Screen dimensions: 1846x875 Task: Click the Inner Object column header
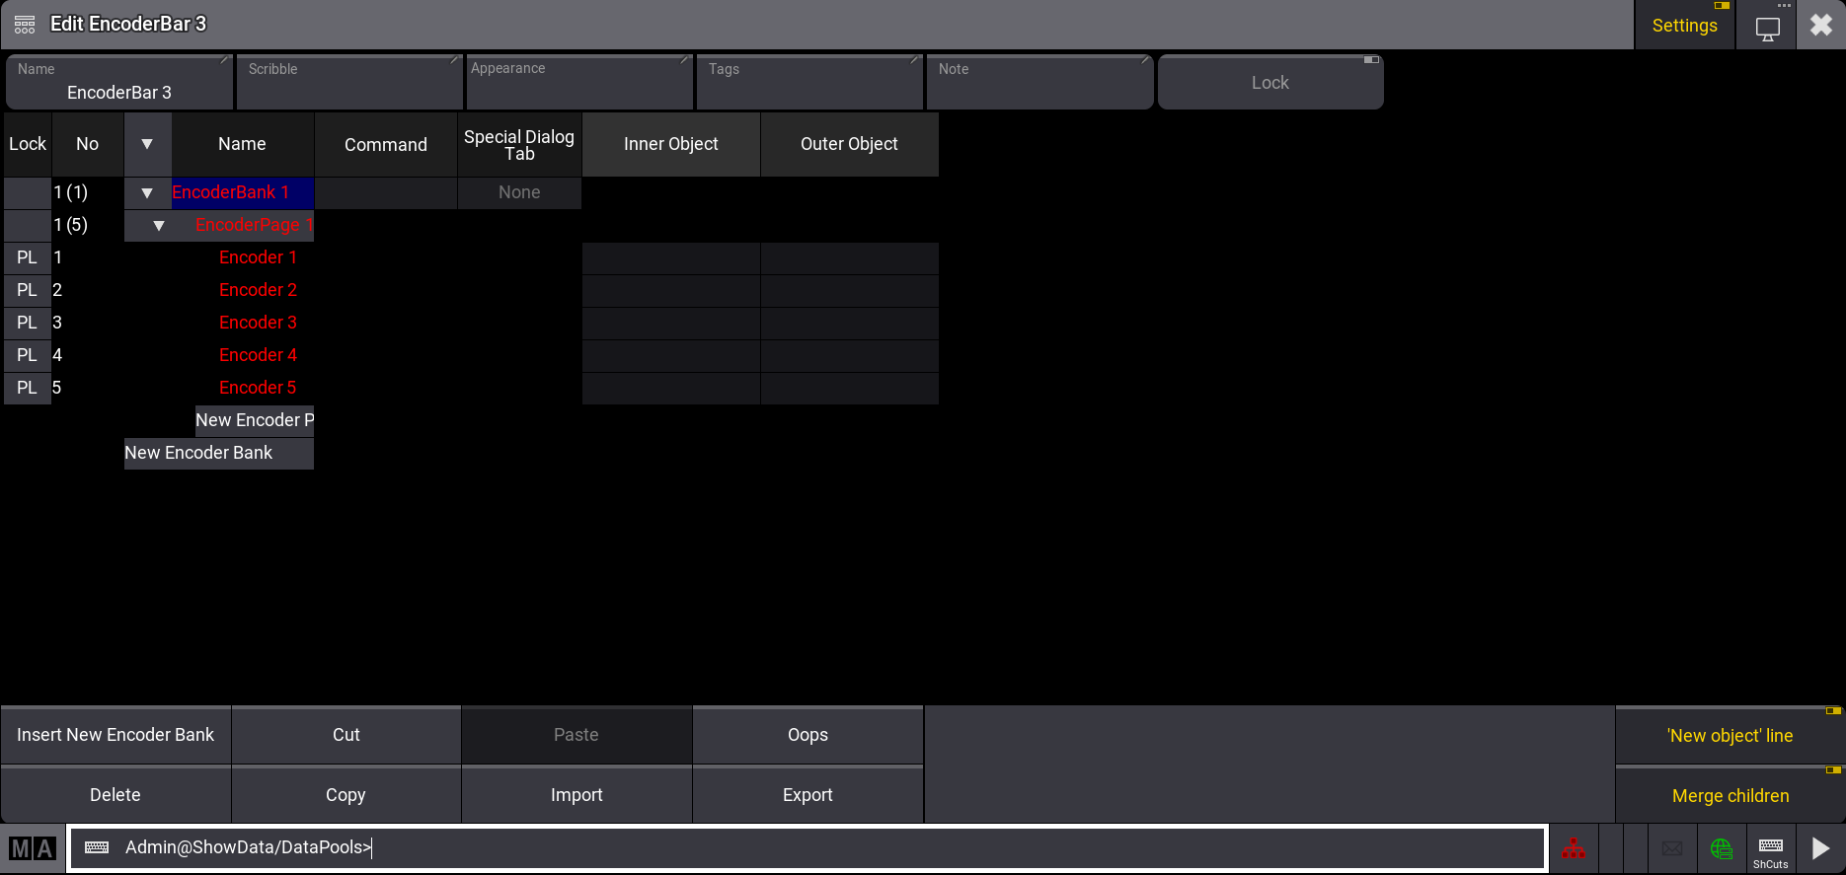coord(670,144)
